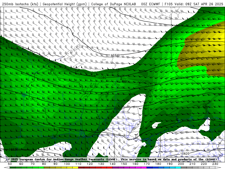Select the "09Z SAT APR 26 2025" valid time
This screenshot has width=225, height=169.
pos(204,4)
